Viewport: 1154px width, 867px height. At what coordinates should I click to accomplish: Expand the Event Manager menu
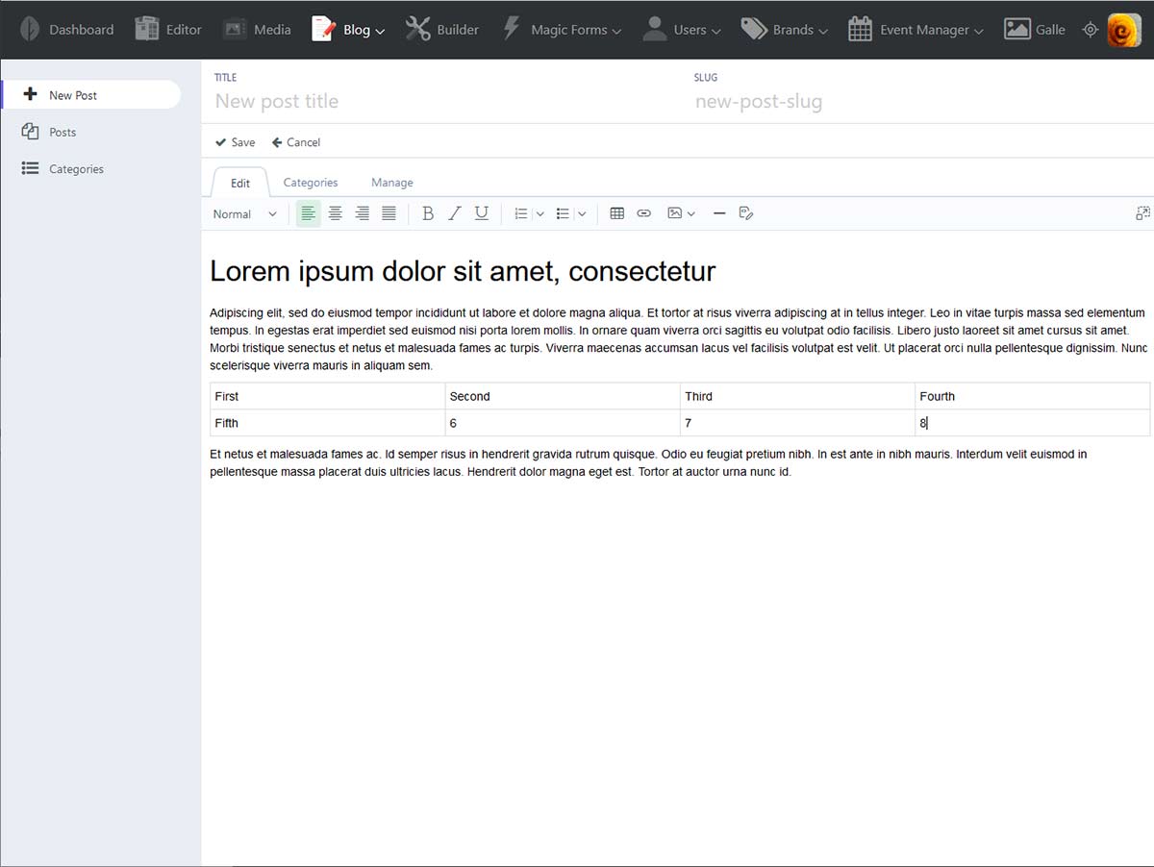coord(916,29)
